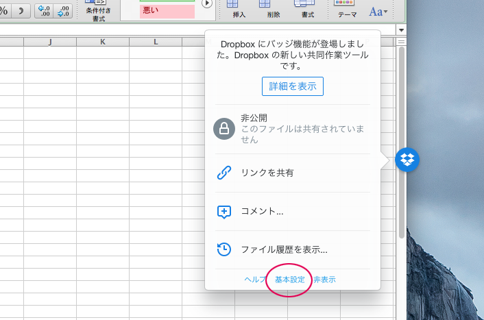Click the 詳細を表示 button
The height and width of the screenshot is (320, 484).
(292, 86)
